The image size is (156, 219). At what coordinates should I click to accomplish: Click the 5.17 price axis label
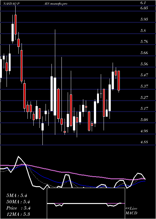coord(144,108)
